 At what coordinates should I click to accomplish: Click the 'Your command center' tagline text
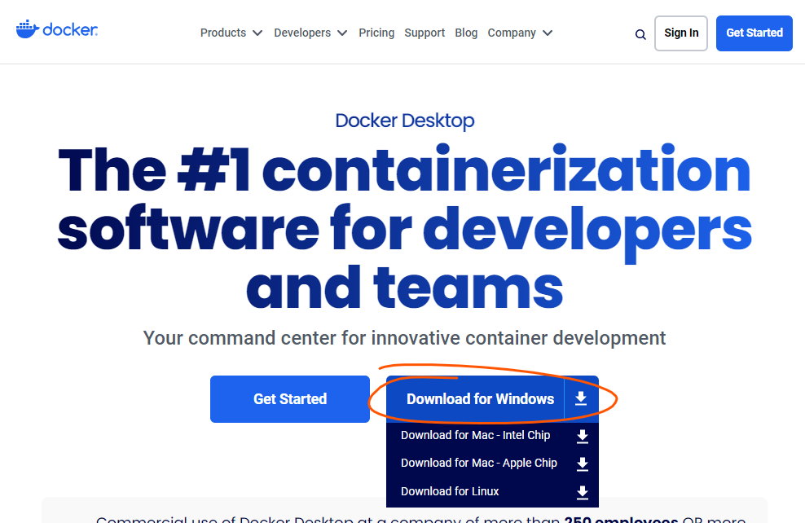405,338
